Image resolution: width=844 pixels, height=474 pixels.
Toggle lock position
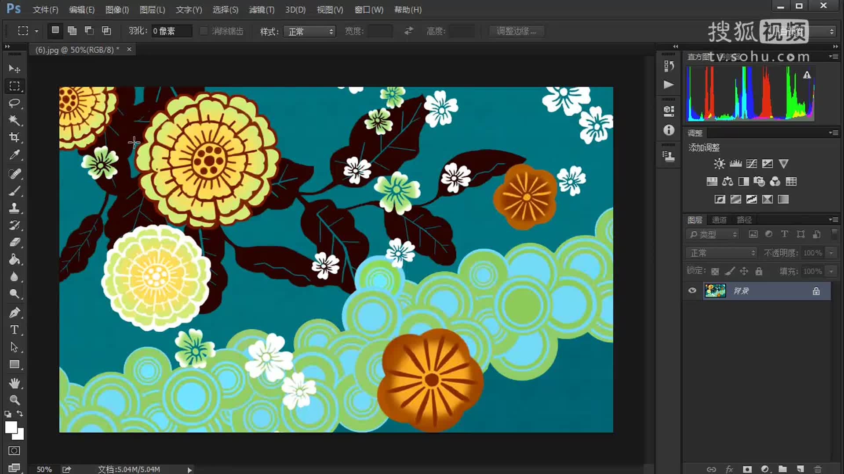(x=744, y=271)
